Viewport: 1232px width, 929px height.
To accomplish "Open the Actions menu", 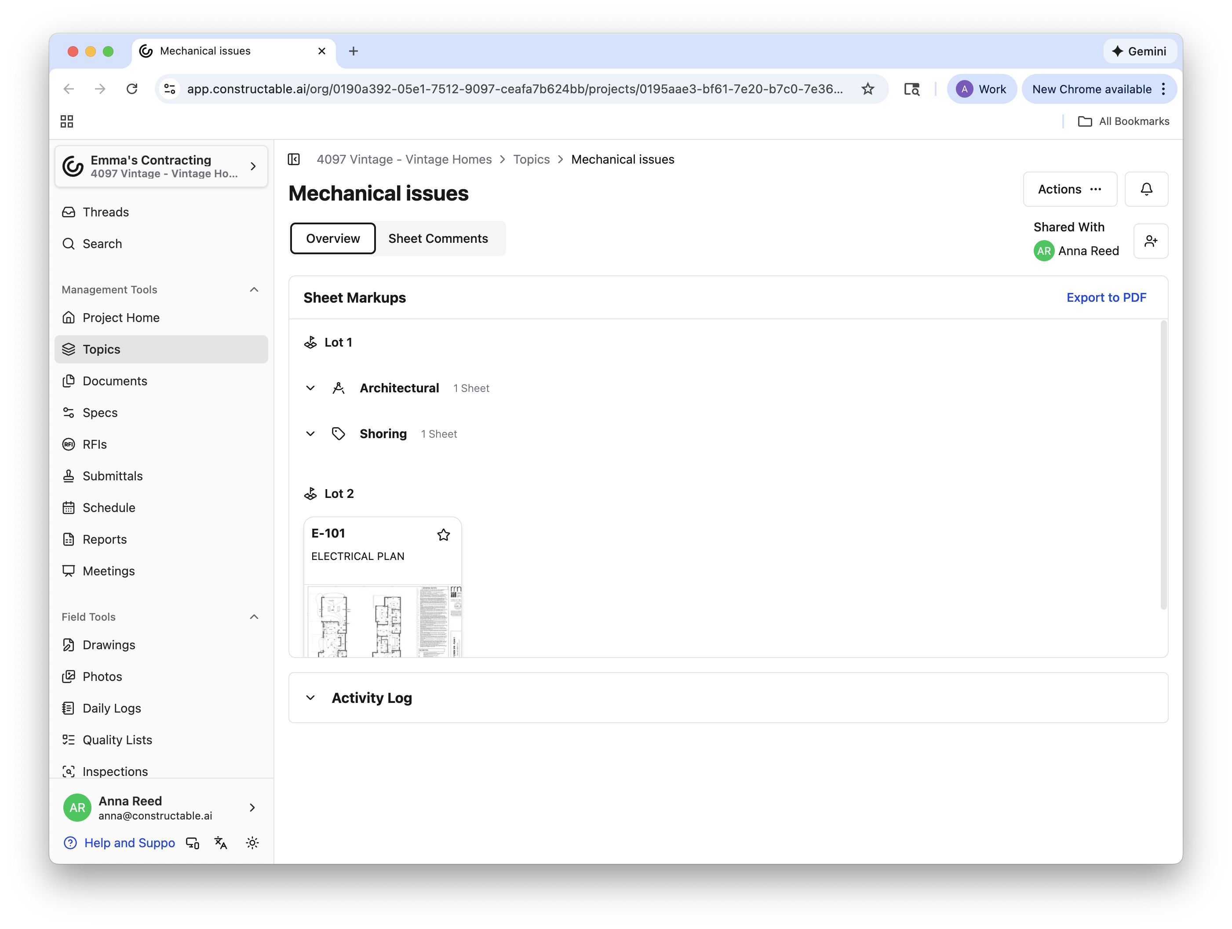I will coord(1069,190).
